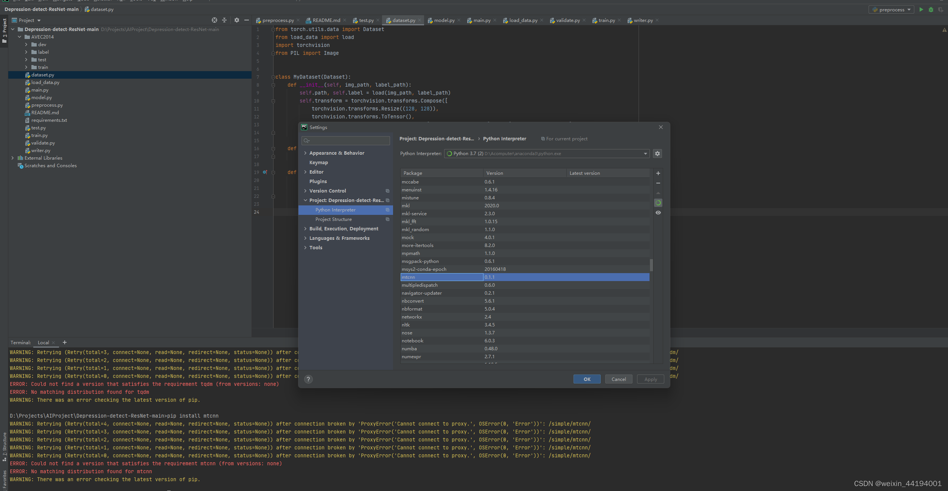Click the override breakpoint gutter icon on line 19
The image size is (948, 491).
(265, 172)
